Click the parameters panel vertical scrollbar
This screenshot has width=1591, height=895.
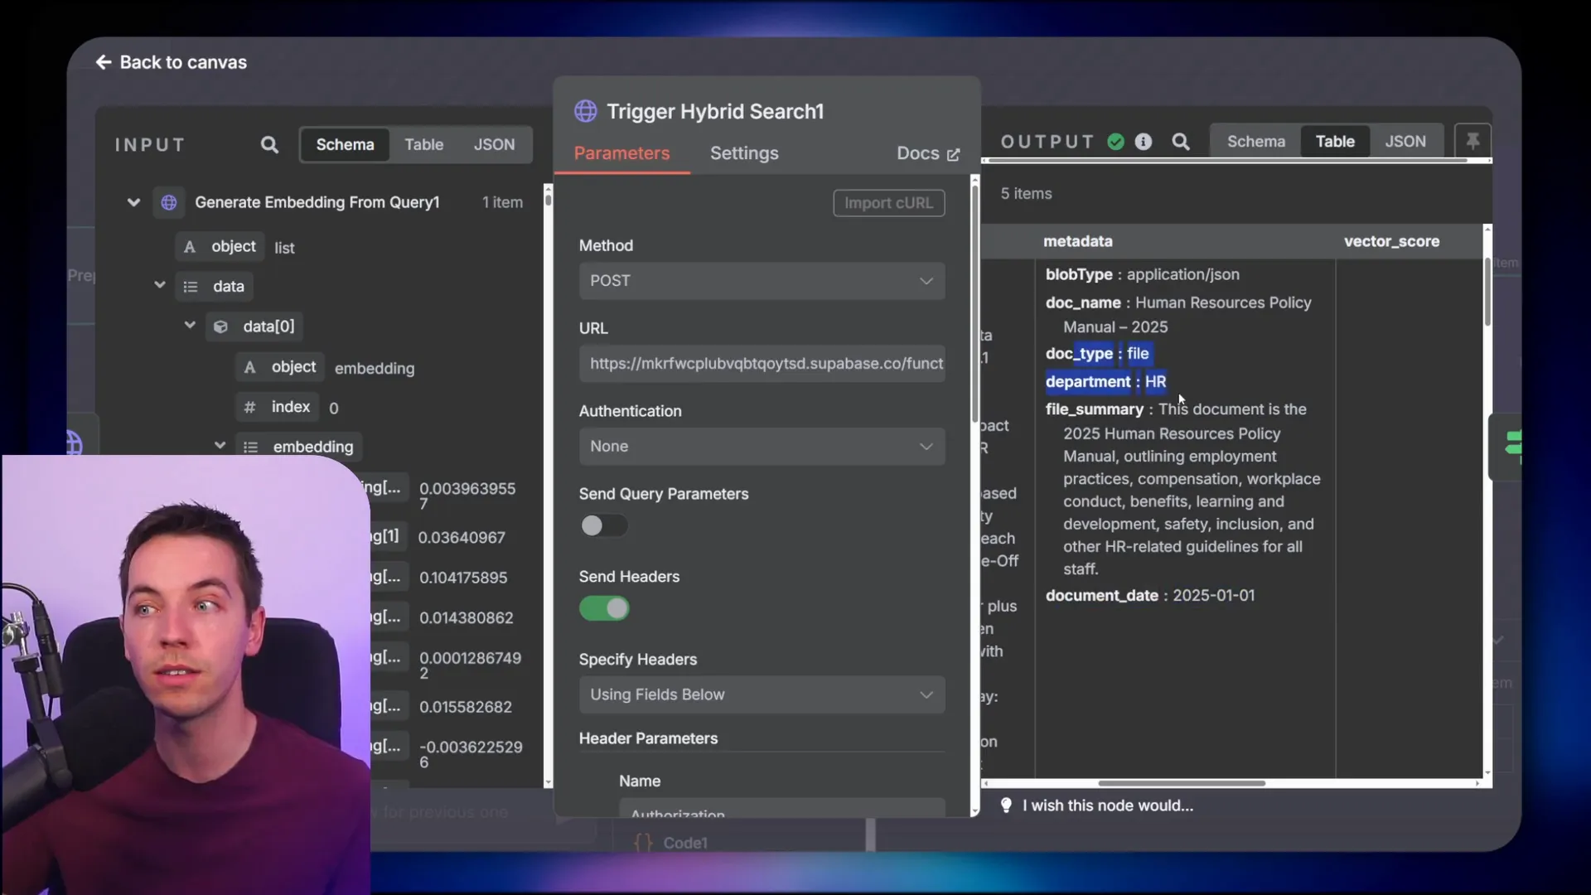tap(974, 302)
